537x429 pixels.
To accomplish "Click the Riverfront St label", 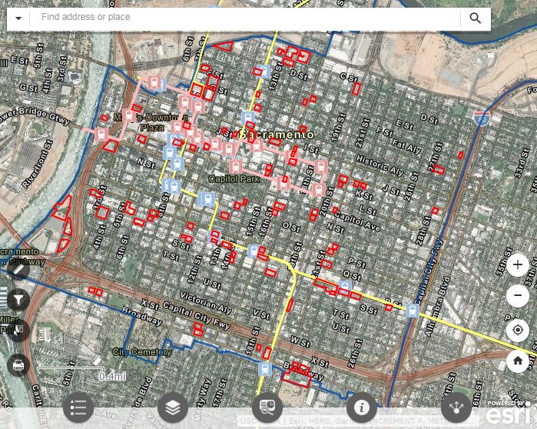I will coord(38,164).
